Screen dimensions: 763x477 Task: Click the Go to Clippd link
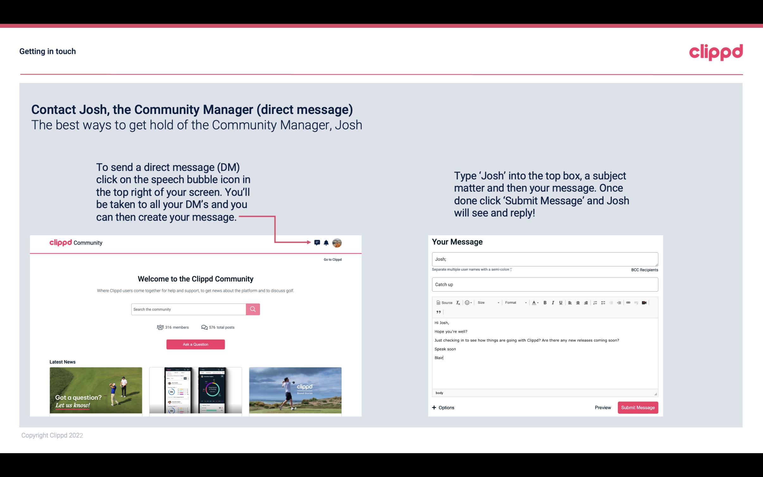pyautogui.click(x=332, y=259)
